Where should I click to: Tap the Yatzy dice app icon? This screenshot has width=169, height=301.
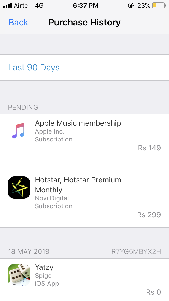pyautogui.click(x=19, y=275)
